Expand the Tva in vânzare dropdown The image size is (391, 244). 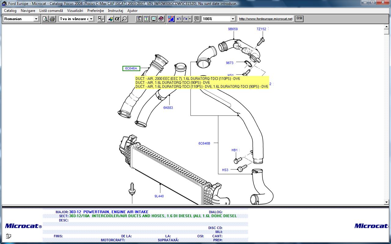click(x=91, y=19)
